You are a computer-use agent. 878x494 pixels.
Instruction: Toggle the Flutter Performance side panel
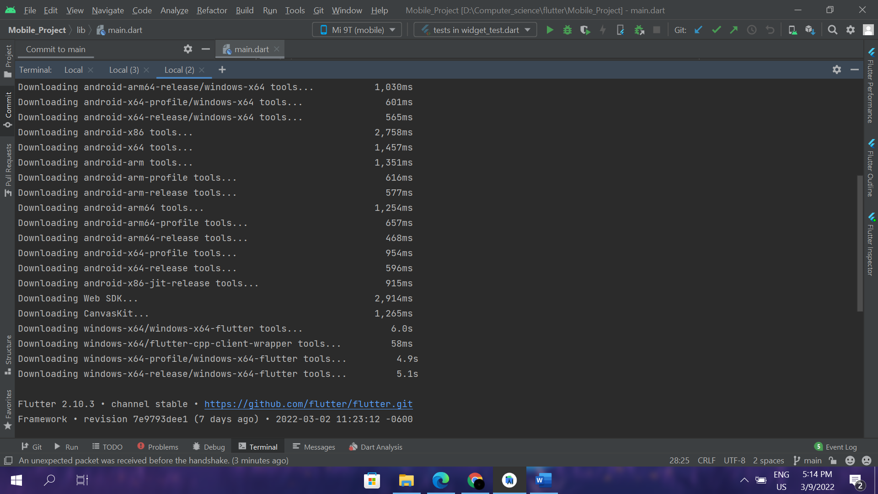click(871, 86)
